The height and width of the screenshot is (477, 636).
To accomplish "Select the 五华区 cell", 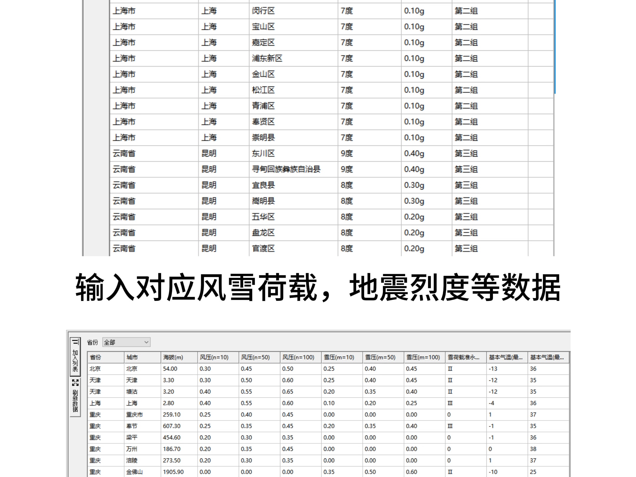I will pos(293,217).
